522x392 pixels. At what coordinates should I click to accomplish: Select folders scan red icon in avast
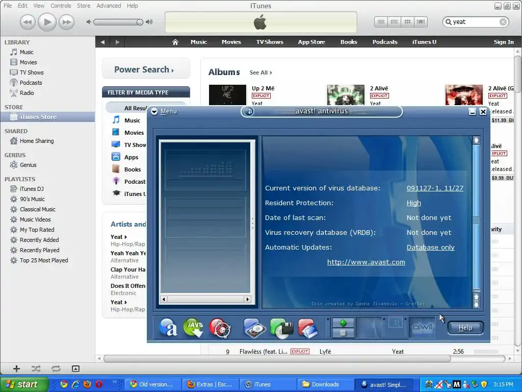tap(308, 328)
